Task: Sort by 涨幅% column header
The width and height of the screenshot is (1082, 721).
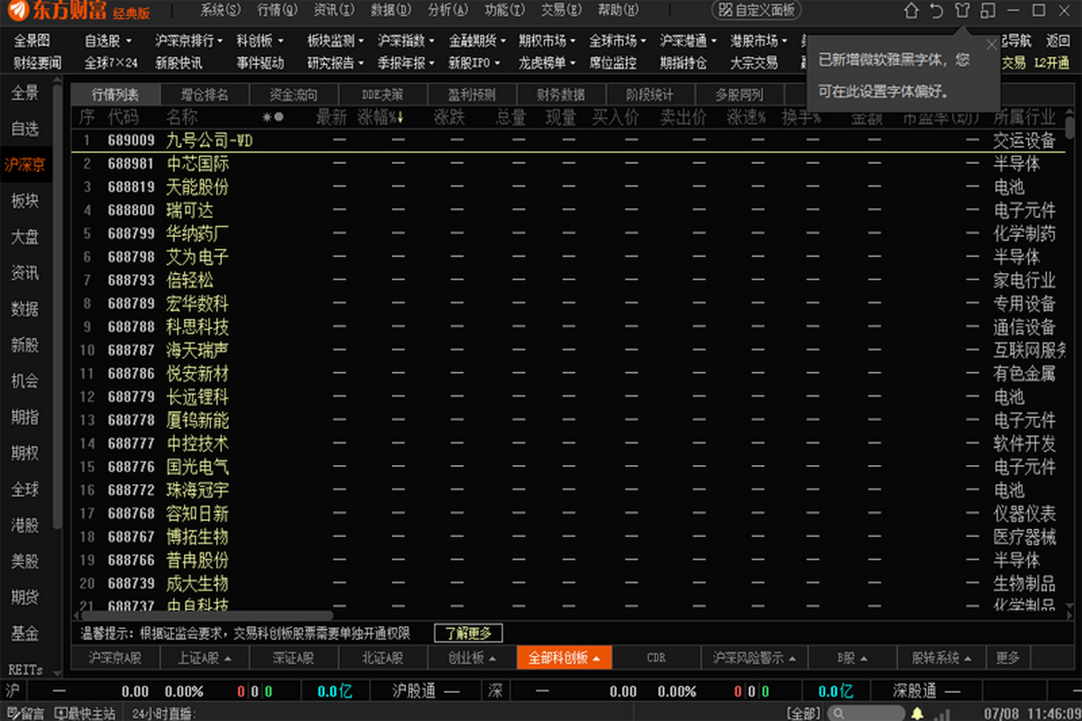Action: click(380, 117)
